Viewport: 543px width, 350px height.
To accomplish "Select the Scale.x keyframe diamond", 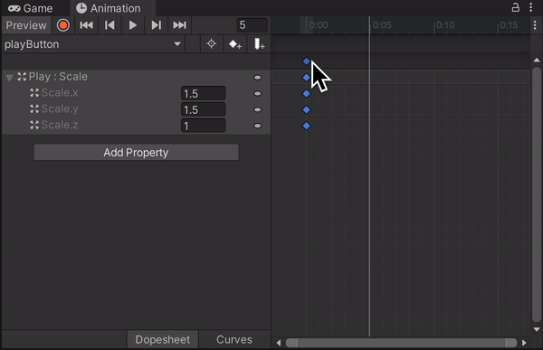I will point(306,93).
